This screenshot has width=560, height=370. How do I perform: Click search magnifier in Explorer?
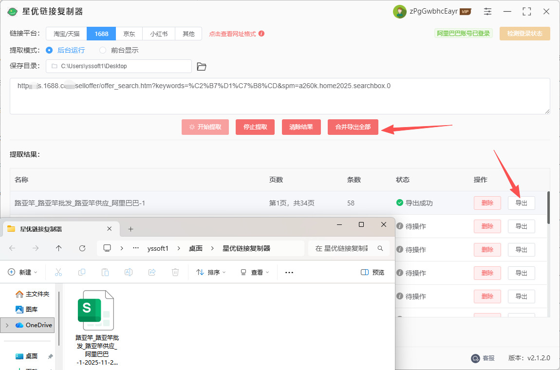(x=380, y=248)
